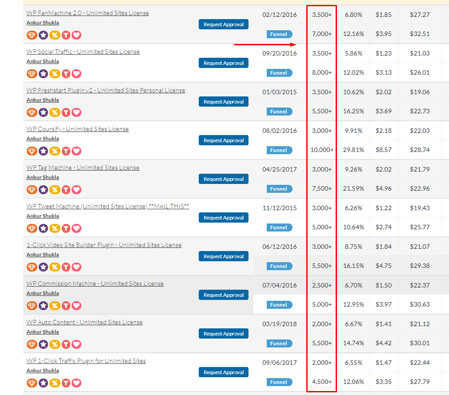The height and width of the screenshot is (395, 449).
Task: Click the heart icon in WP FanMachine 2.0 row
Action: click(76, 35)
